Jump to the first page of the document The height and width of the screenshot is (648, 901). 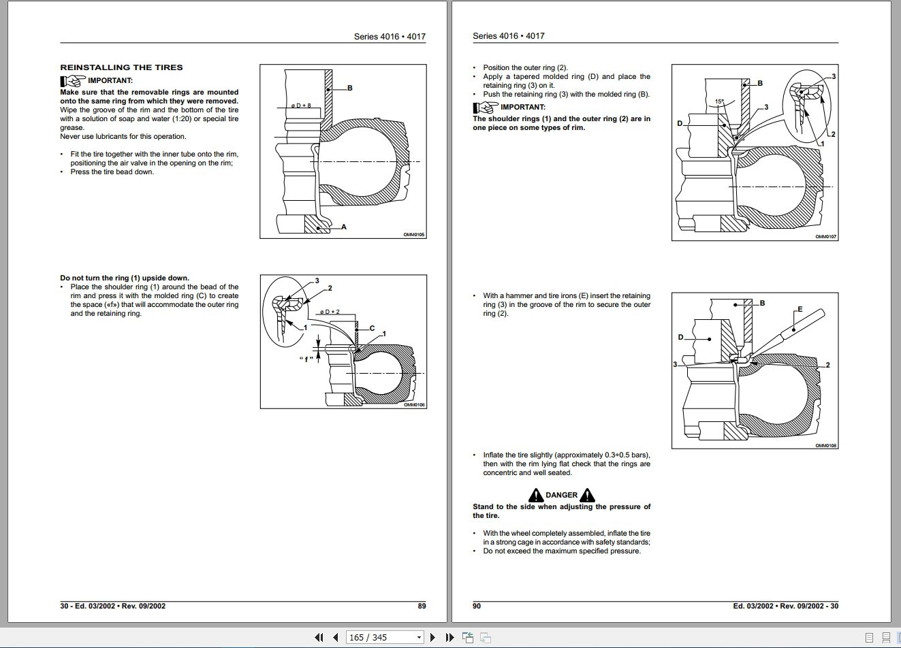318,637
